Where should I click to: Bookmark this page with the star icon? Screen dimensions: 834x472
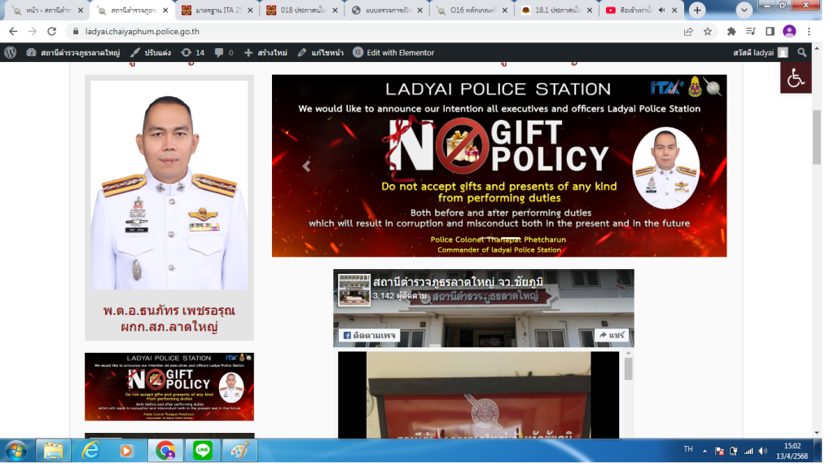pos(708,31)
